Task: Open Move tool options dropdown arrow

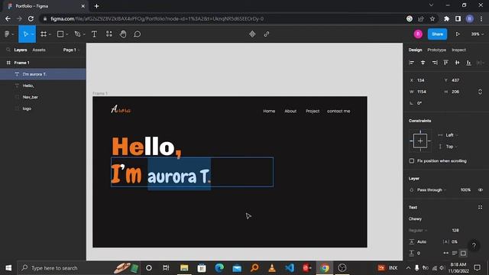Action: click(x=32, y=34)
